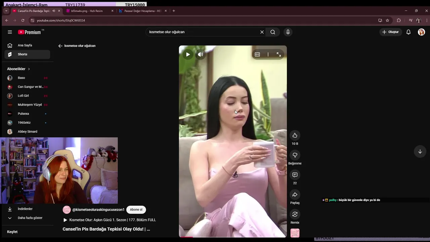430x242 pixels.
Task: Open Pulsexa subscription channel
Action: pyautogui.click(x=27, y=114)
